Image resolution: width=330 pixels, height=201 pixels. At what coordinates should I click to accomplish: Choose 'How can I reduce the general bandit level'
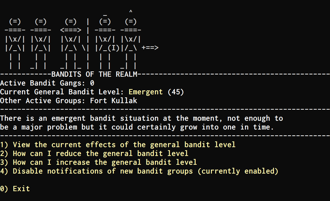pos(94,154)
